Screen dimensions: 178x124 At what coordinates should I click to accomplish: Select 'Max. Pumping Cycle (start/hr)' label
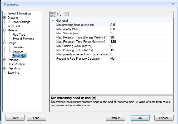tap(75, 50)
